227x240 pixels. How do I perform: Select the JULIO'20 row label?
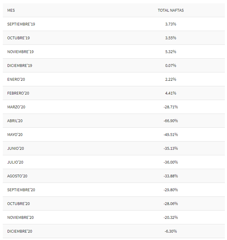pyautogui.click(x=15, y=162)
